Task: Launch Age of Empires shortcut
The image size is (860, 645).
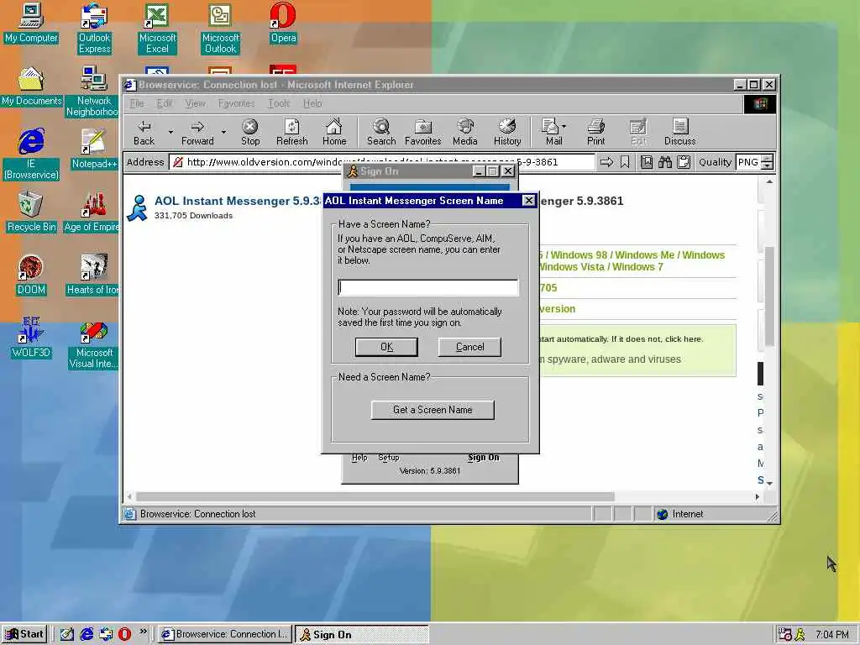Action: pos(92,212)
